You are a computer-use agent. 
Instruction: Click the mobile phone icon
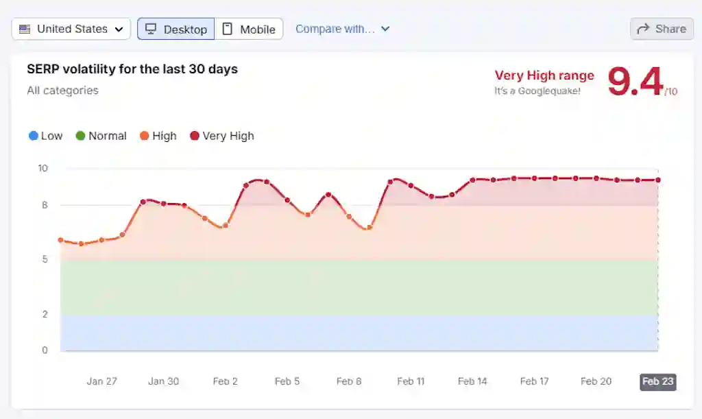coord(228,29)
